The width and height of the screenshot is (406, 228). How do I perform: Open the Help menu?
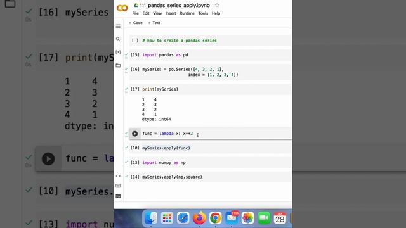tap(216, 13)
